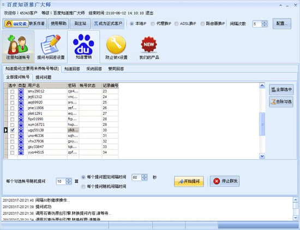Image resolution: width=300 pixels, height=230 pixels.
Task: Check the box for record 27
Action: click(x=12, y=114)
